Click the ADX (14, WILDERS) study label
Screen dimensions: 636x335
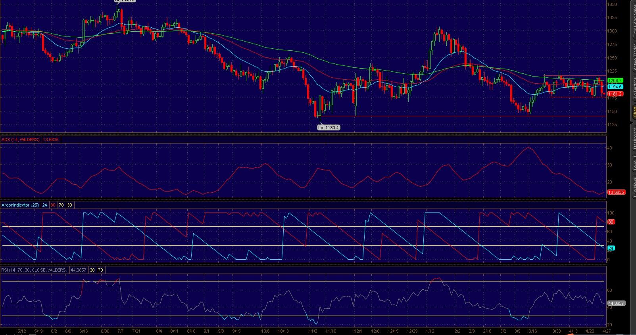pyautogui.click(x=21, y=140)
